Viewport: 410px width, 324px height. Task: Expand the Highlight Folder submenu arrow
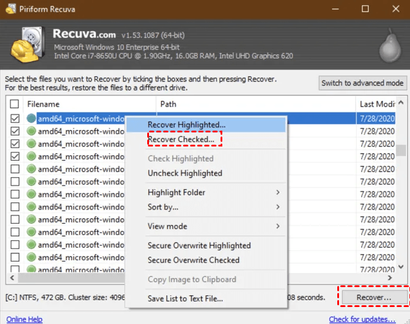click(277, 192)
